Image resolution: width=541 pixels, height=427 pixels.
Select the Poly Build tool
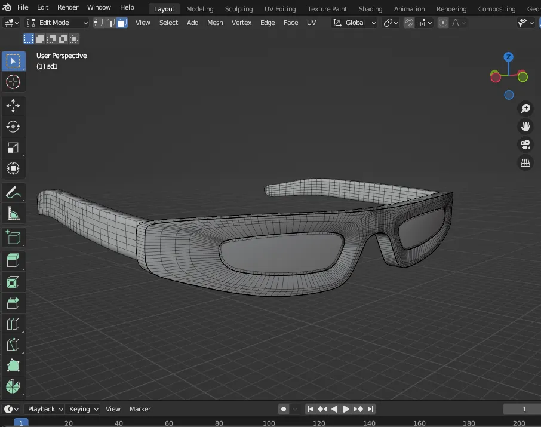click(x=13, y=365)
